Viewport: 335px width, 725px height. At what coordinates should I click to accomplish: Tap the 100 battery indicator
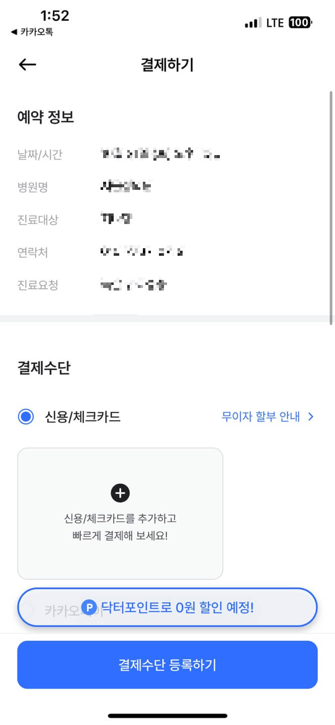[x=299, y=23]
